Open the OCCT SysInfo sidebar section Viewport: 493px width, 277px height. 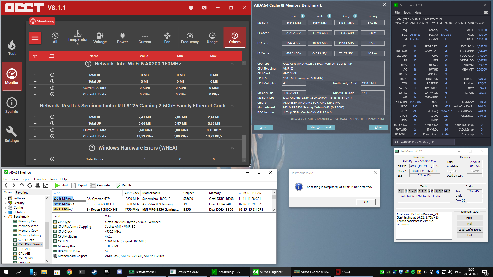click(12, 105)
